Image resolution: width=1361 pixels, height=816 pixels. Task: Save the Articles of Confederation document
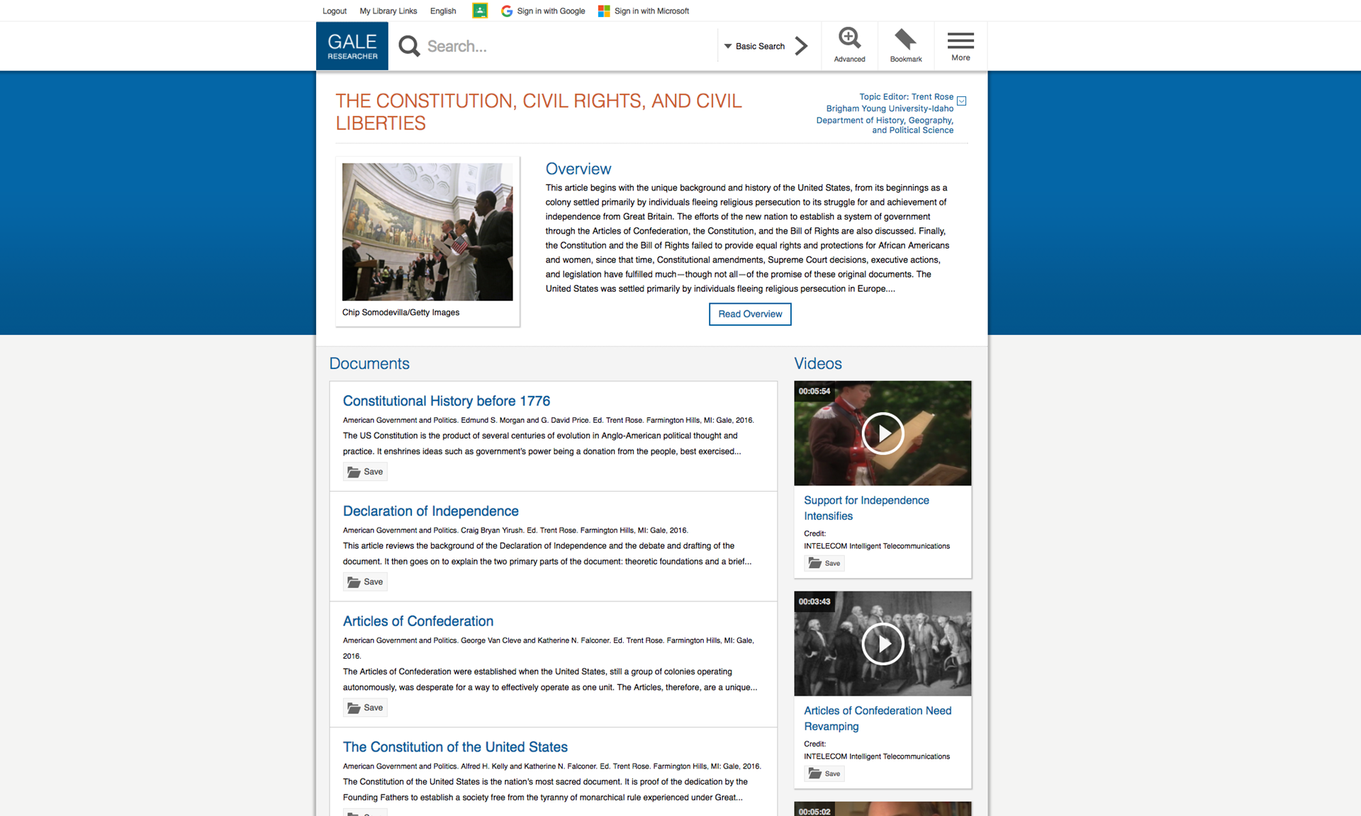(x=365, y=708)
